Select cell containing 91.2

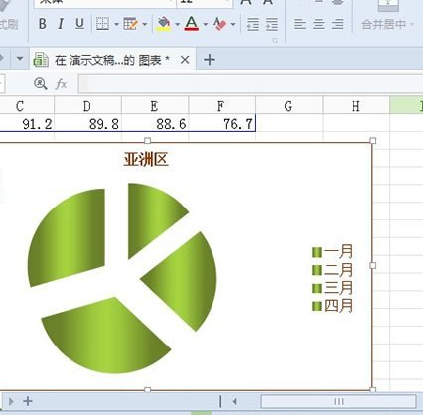tap(27, 123)
